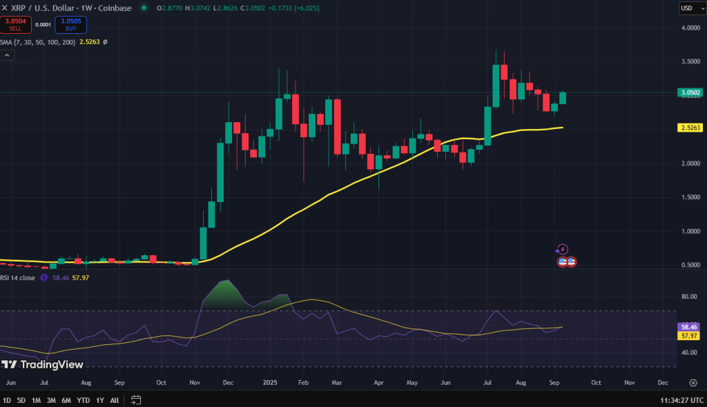Viewport: 707px width, 407px height.
Task: Click the TradingView logo
Action: (42, 364)
